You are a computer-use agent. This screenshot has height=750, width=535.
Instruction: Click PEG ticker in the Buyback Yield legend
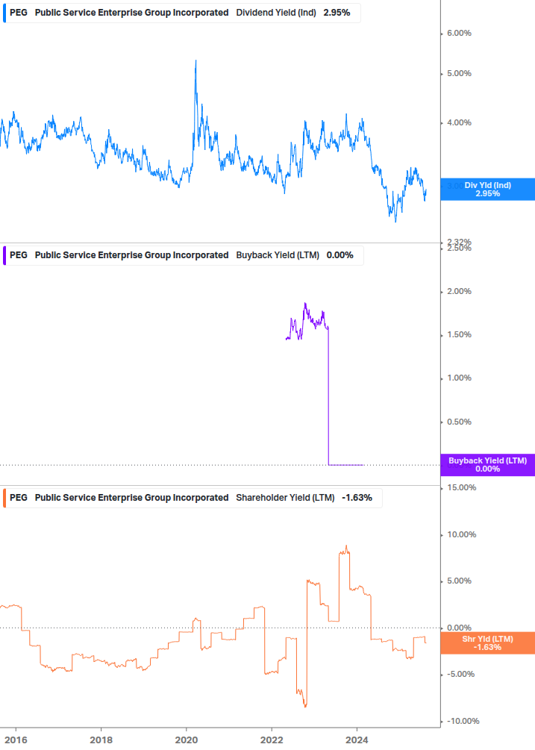pyautogui.click(x=19, y=255)
